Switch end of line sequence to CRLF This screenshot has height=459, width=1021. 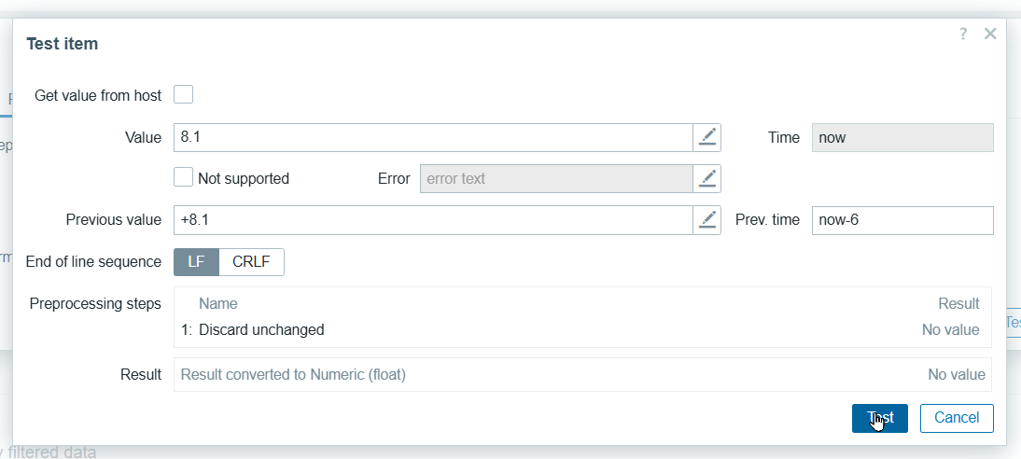coord(251,262)
